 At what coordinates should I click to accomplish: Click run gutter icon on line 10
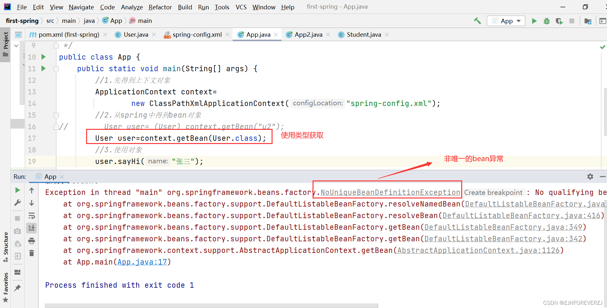[44, 57]
